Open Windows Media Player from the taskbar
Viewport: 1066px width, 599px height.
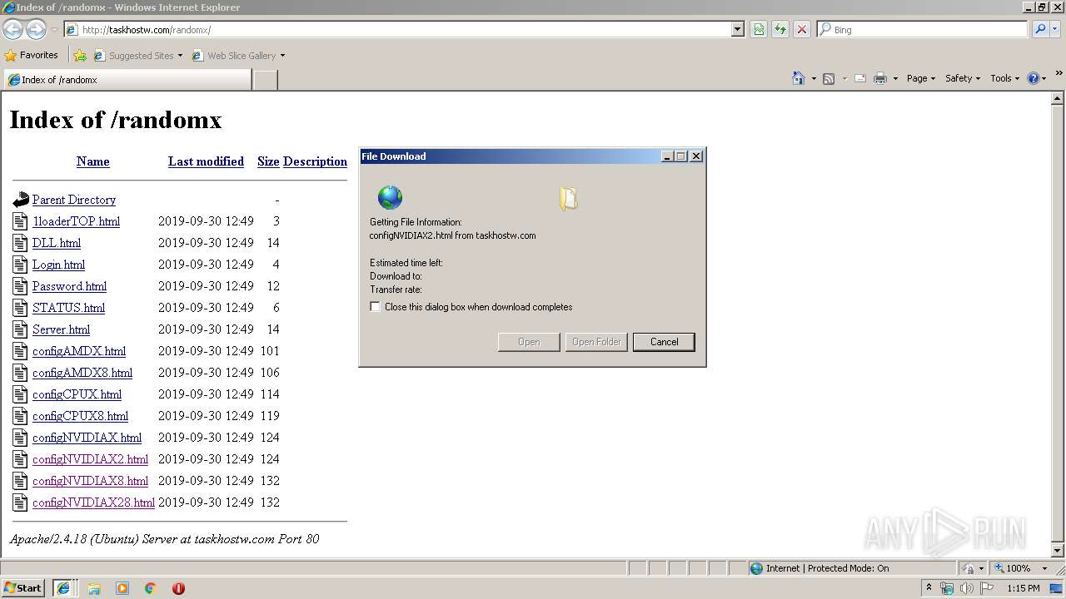click(x=122, y=588)
